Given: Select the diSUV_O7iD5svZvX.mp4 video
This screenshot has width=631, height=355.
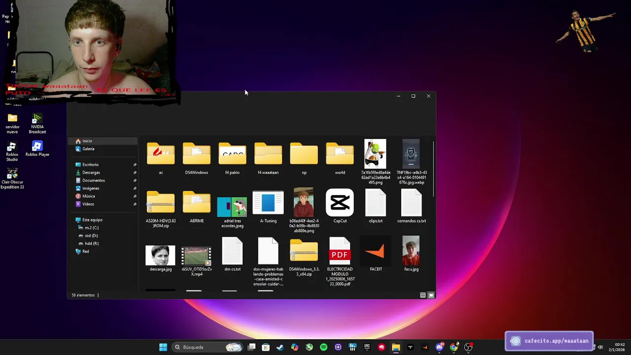Looking at the screenshot, I should coord(197,261).
